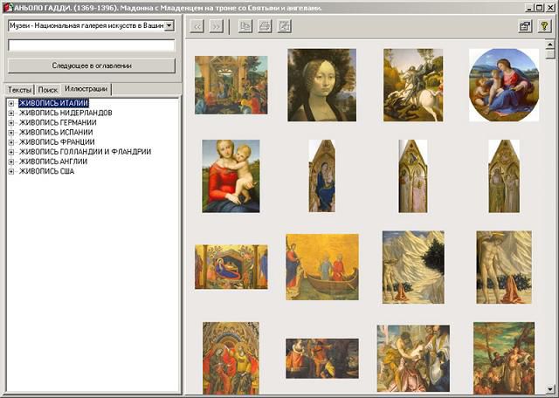This screenshot has width=559, height=398.
Task: Click the next page double-arrow button
Action: point(216,26)
